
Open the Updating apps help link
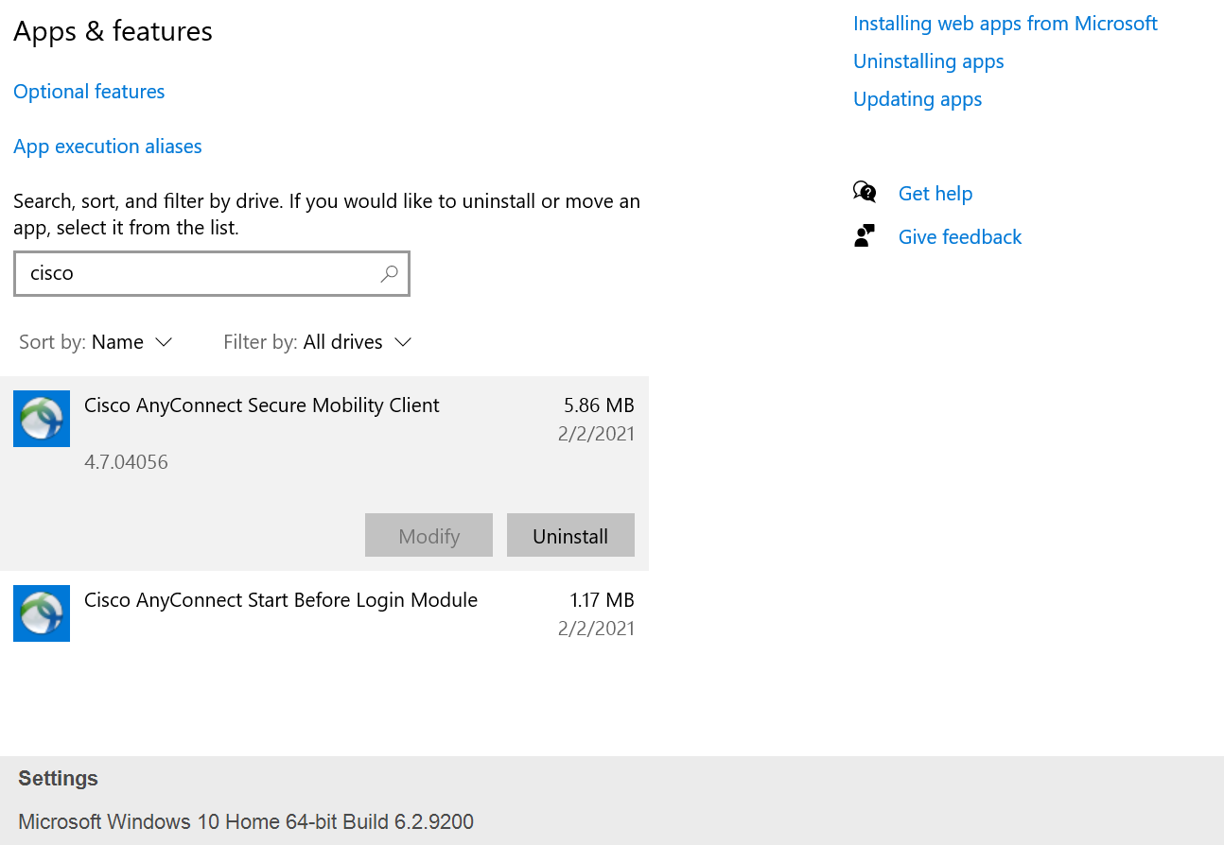tap(918, 99)
